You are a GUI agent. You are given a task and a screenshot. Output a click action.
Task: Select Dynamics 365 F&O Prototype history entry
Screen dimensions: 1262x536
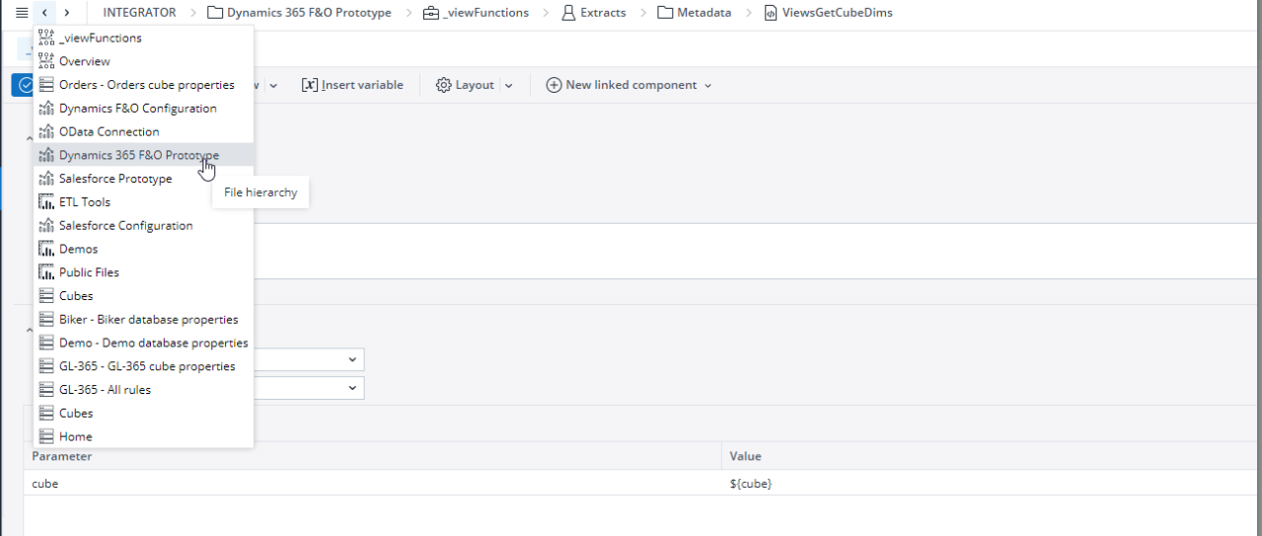coord(139,155)
